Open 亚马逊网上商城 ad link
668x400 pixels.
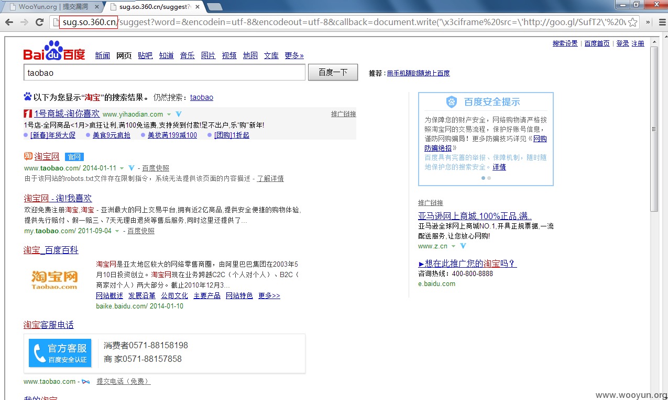475,216
